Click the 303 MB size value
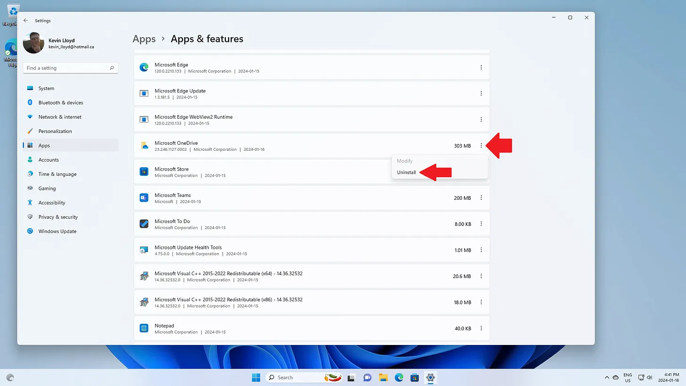 462,146
